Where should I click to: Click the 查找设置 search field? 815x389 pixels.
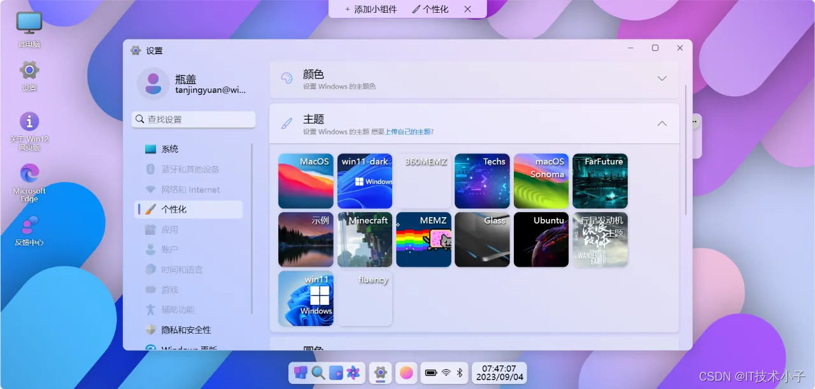(194, 119)
